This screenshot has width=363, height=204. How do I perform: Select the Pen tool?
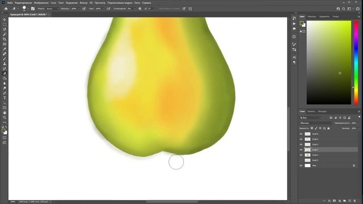pyautogui.click(x=5, y=93)
